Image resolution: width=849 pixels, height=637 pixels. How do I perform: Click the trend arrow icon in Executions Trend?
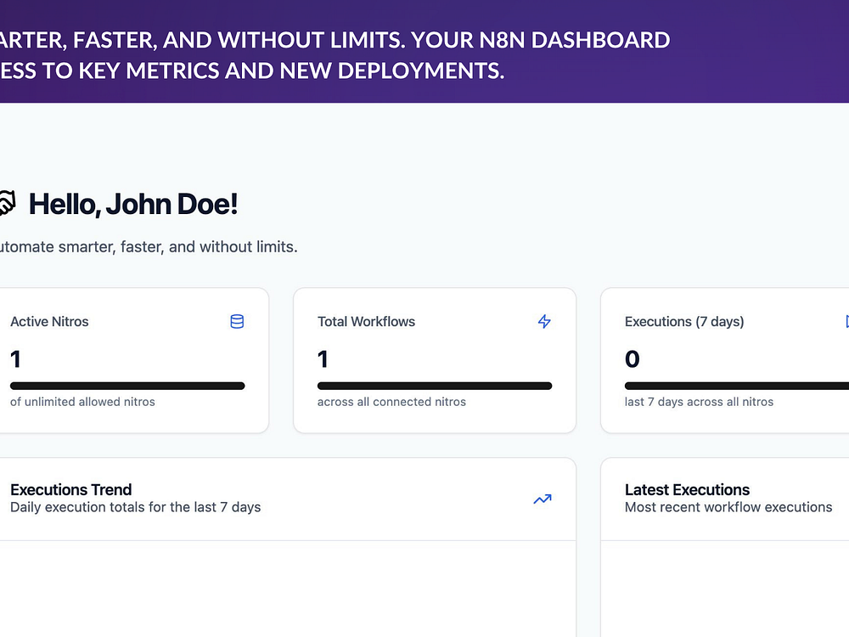click(543, 499)
